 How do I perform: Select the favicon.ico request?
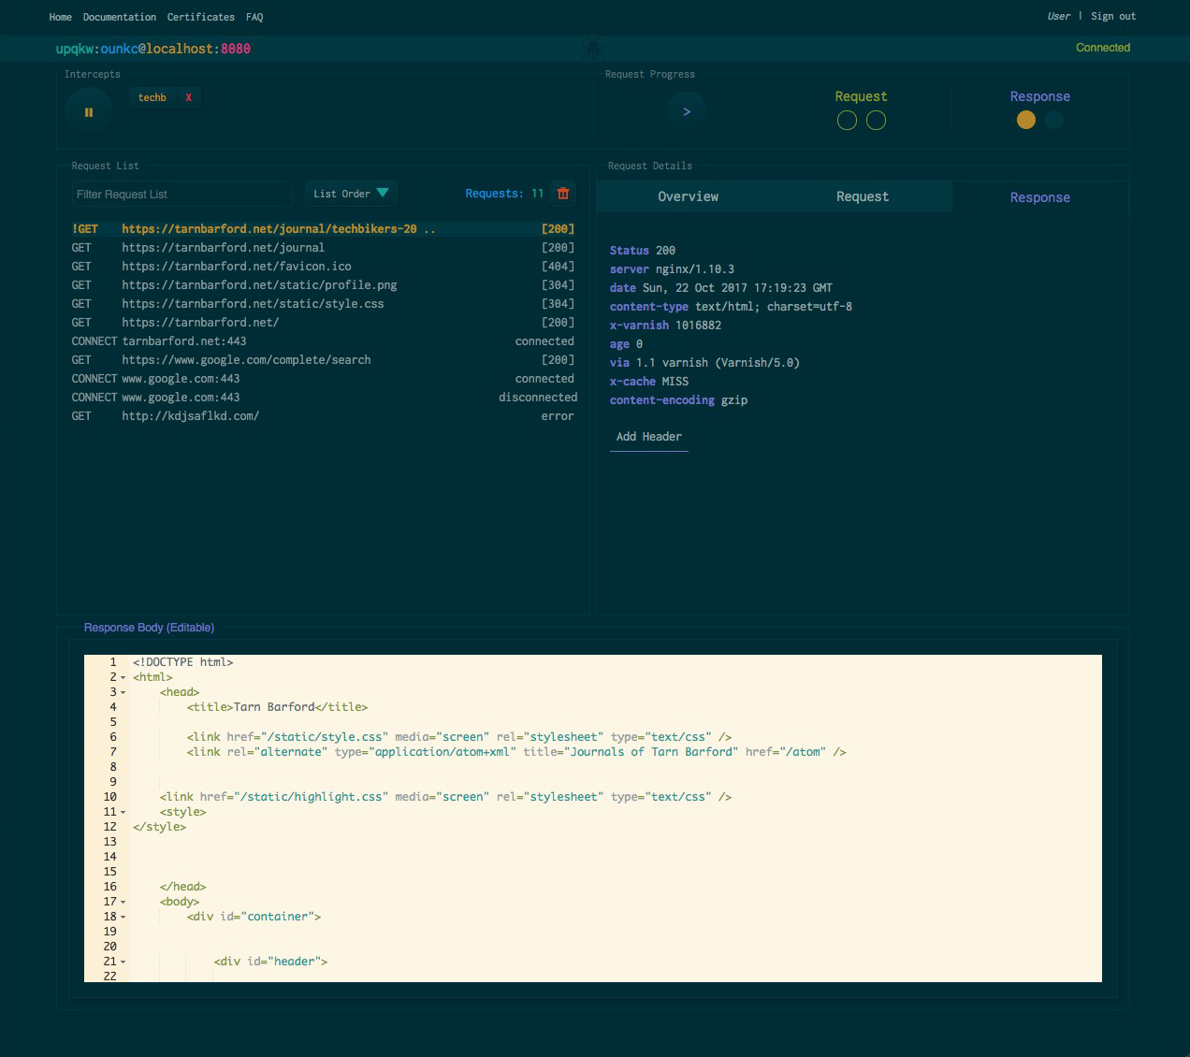pos(323,267)
